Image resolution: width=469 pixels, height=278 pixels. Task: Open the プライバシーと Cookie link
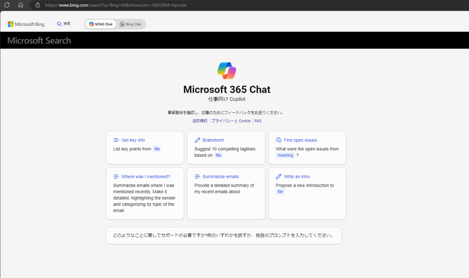[x=231, y=121]
